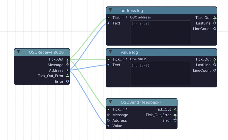Click address log LineCount output port
Image resolution: width=228 pixels, height=140 pixels.
[215, 28]
